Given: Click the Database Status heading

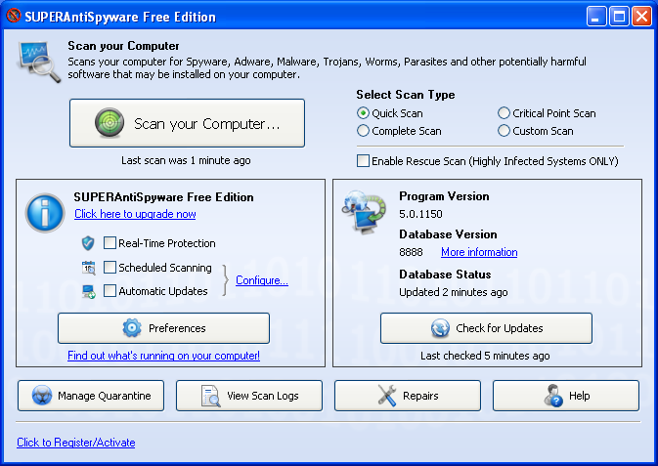Looking at the screenshot, I should (x=445, y=275).
